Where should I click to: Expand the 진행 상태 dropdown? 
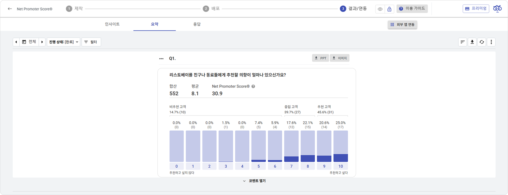[x=64, y=42]
